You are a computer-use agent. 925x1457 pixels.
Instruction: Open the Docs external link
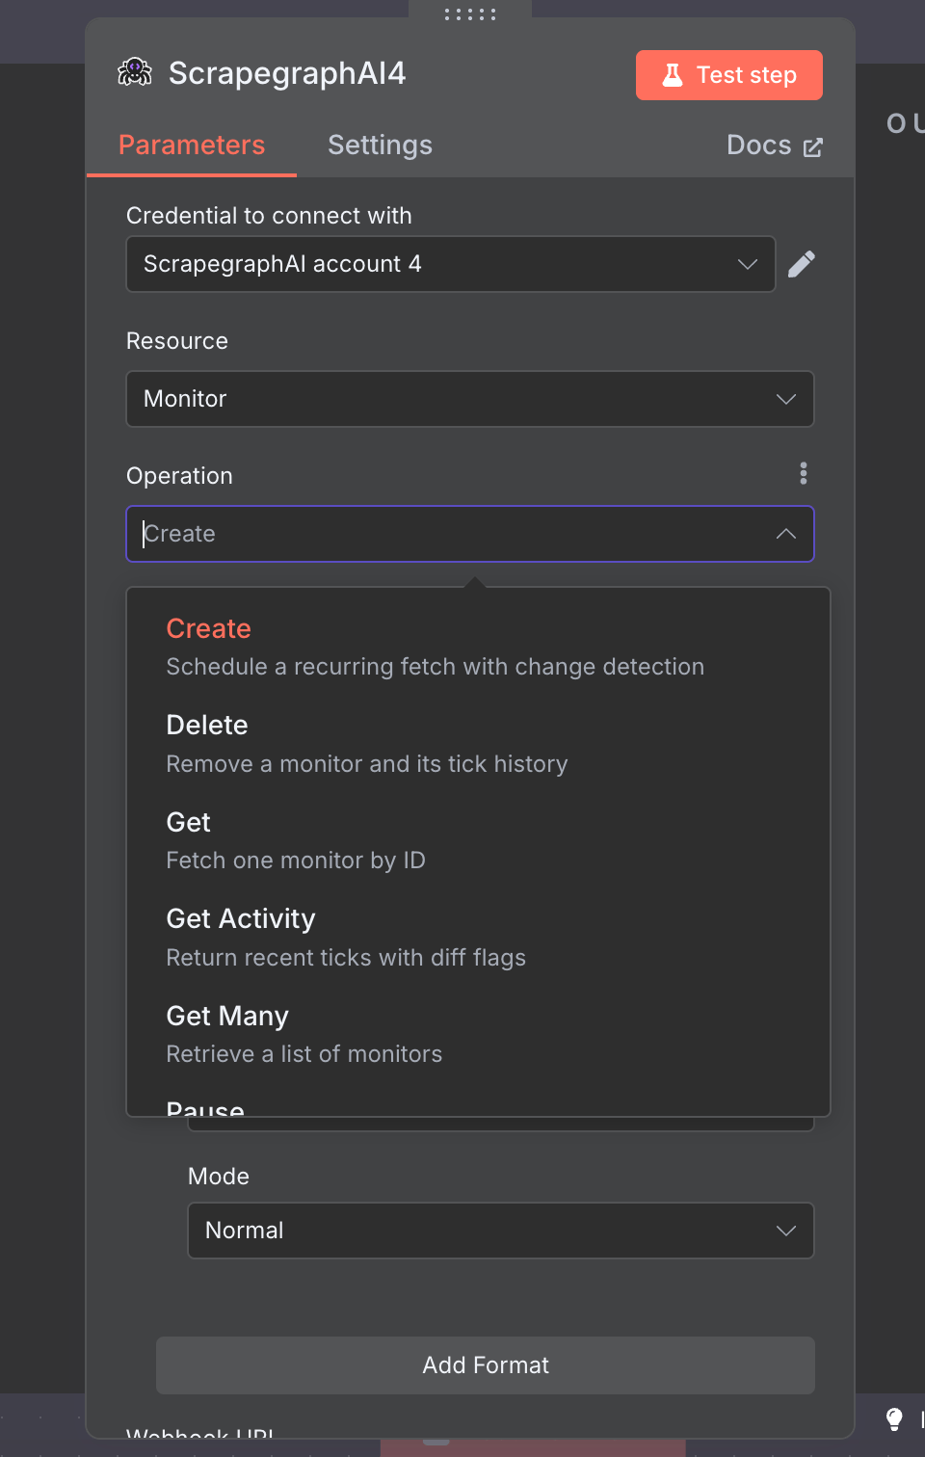point(775,146)
